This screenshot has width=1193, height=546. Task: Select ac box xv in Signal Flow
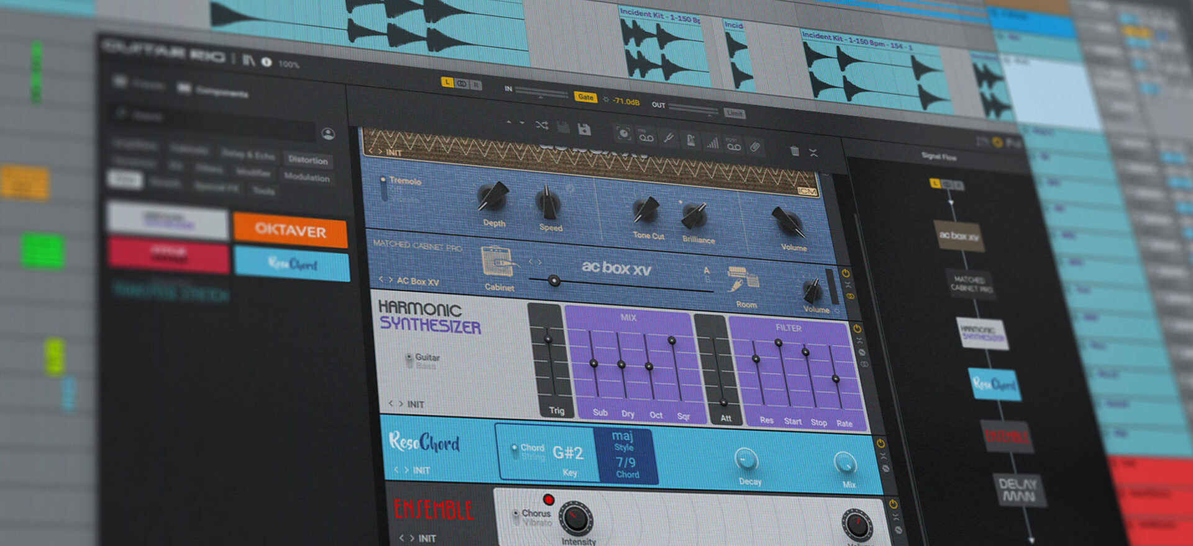click(959, 236)
